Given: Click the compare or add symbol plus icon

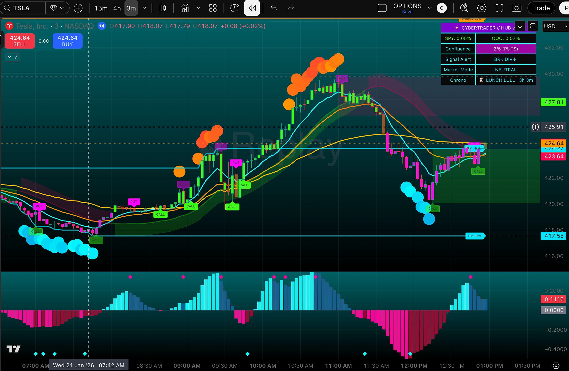Looking at the screenshot, I should (x=78, y=8).
